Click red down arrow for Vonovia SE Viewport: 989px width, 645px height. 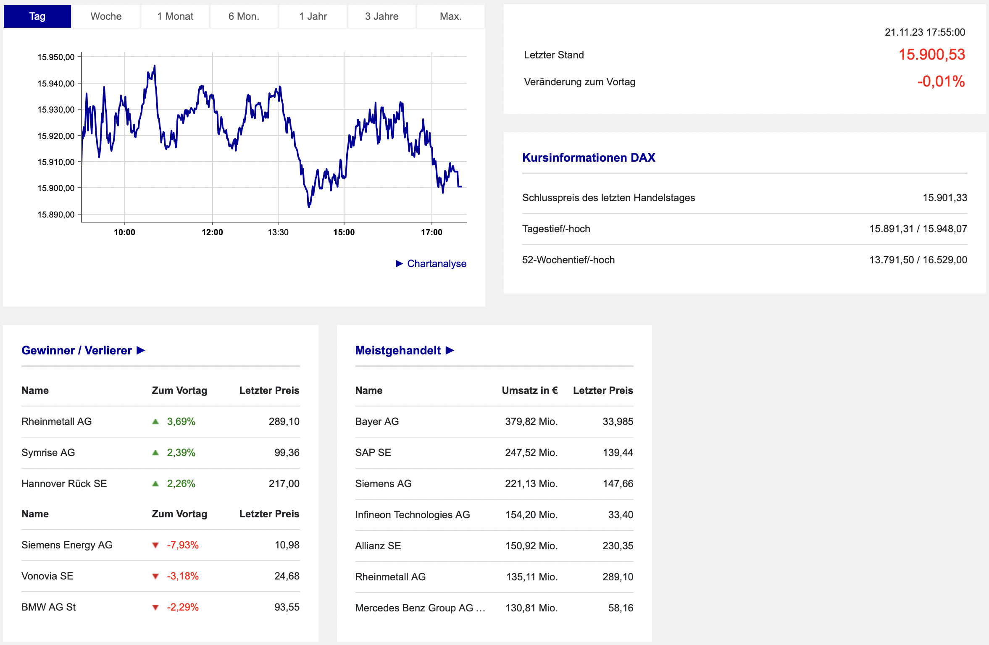pyautogui.click(x=155, y=576)
